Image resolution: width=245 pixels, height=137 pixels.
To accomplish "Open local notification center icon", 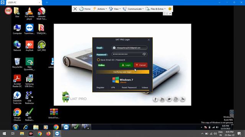I will point(239,134).
